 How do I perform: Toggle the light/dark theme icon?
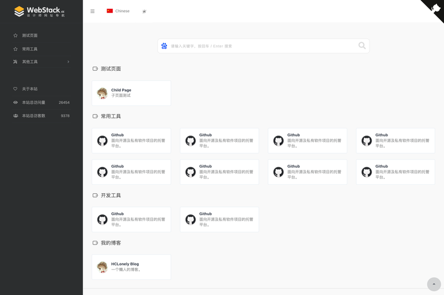click(x=144, y=11)
